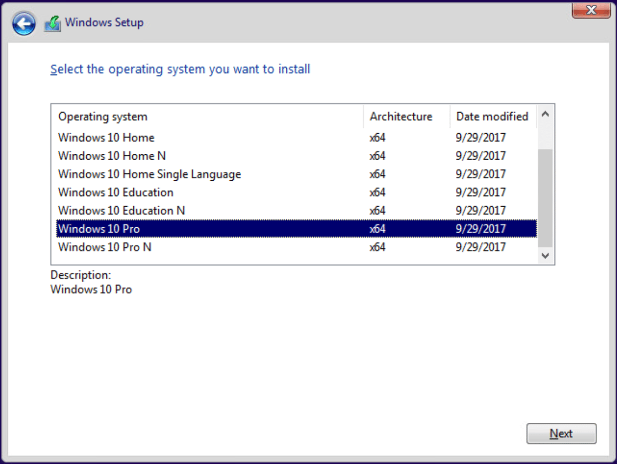
Task: Click the scrollbar up arrow
Action: click(546, 114)
